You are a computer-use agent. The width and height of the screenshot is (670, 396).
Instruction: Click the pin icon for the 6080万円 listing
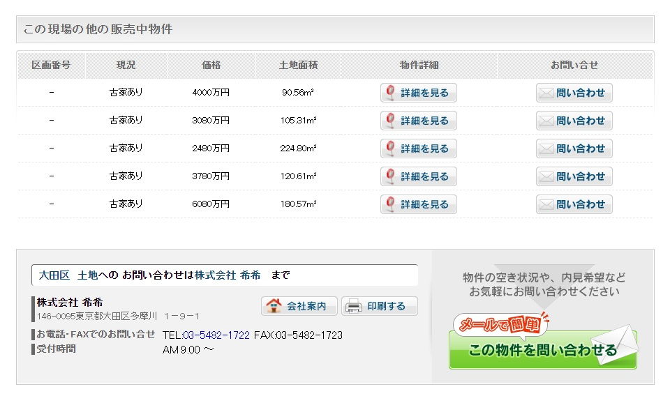click(x=391, y=204)
